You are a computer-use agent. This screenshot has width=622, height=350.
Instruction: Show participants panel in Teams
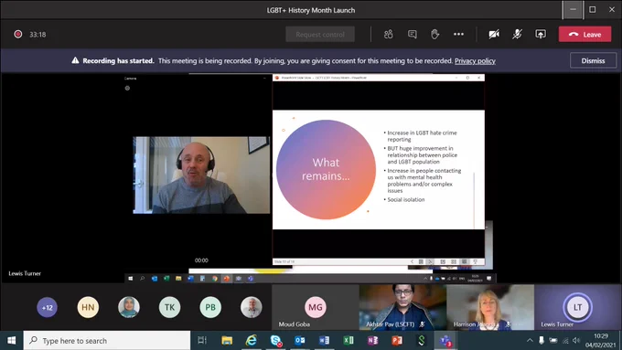tap(389, 35)
